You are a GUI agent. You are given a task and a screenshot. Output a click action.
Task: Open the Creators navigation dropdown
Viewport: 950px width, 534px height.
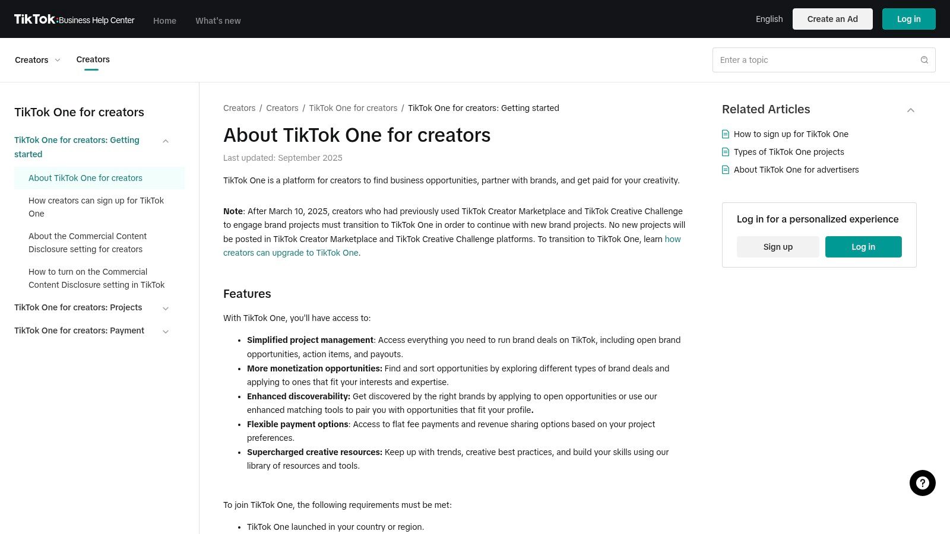37,60
